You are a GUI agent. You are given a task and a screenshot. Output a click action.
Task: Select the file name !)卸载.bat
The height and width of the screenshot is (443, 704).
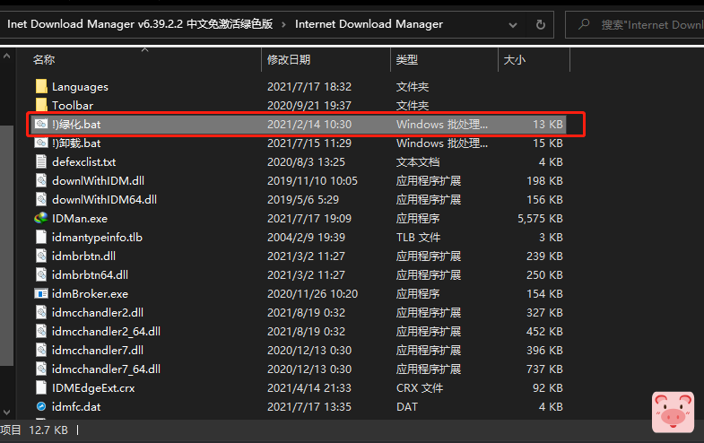click(76, 143)
